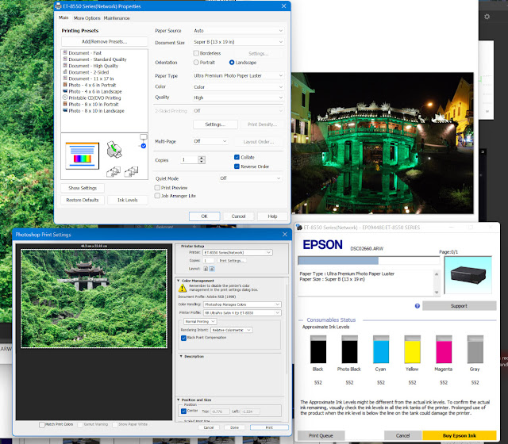
Task: Click the printer illustration icon in preset preview
Action: point(114,150)
